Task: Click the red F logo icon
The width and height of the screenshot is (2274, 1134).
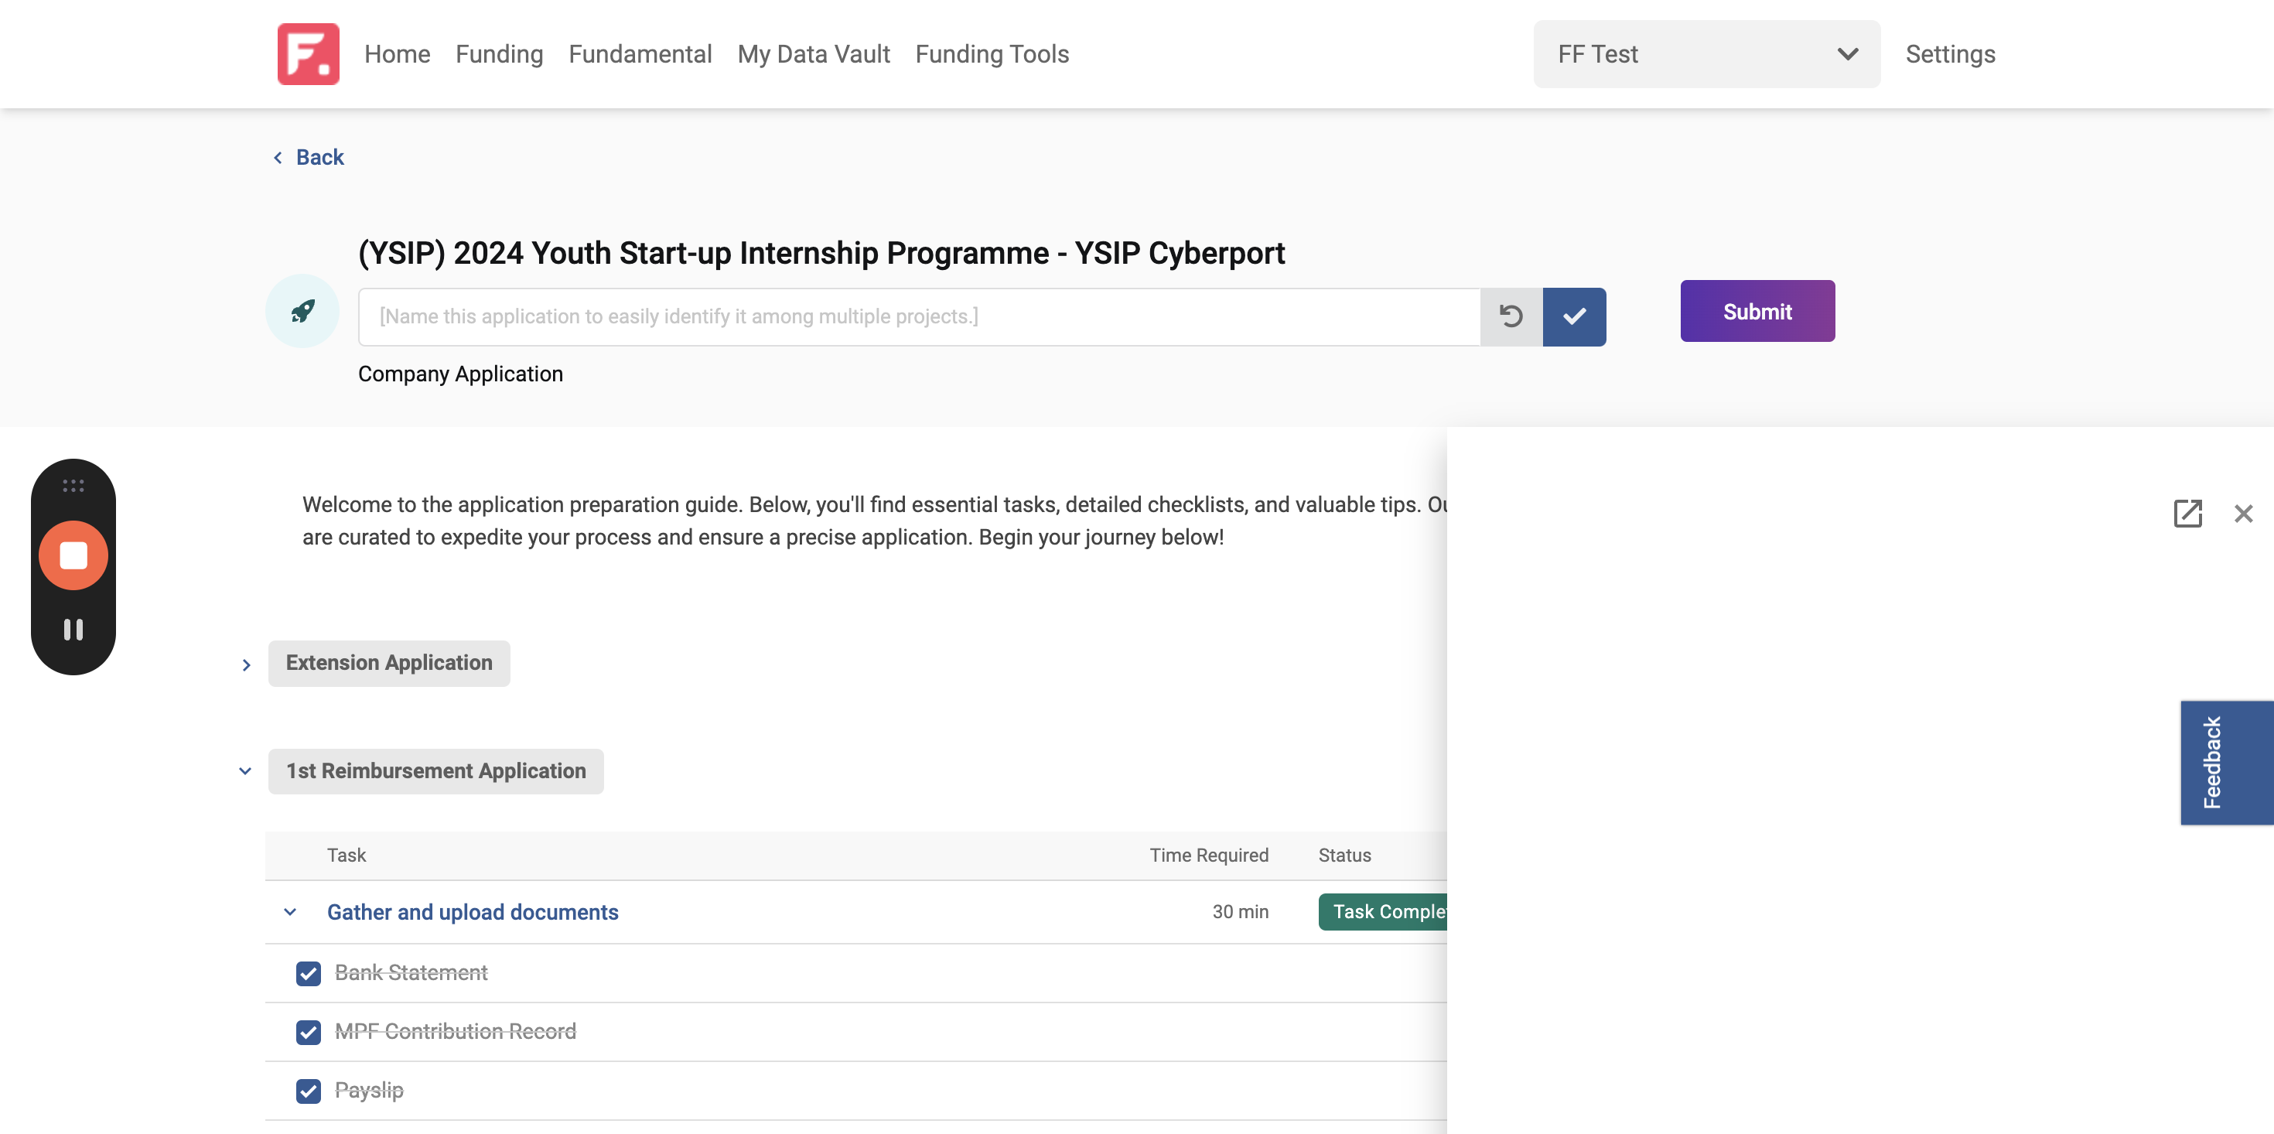Action: point(308,54)
